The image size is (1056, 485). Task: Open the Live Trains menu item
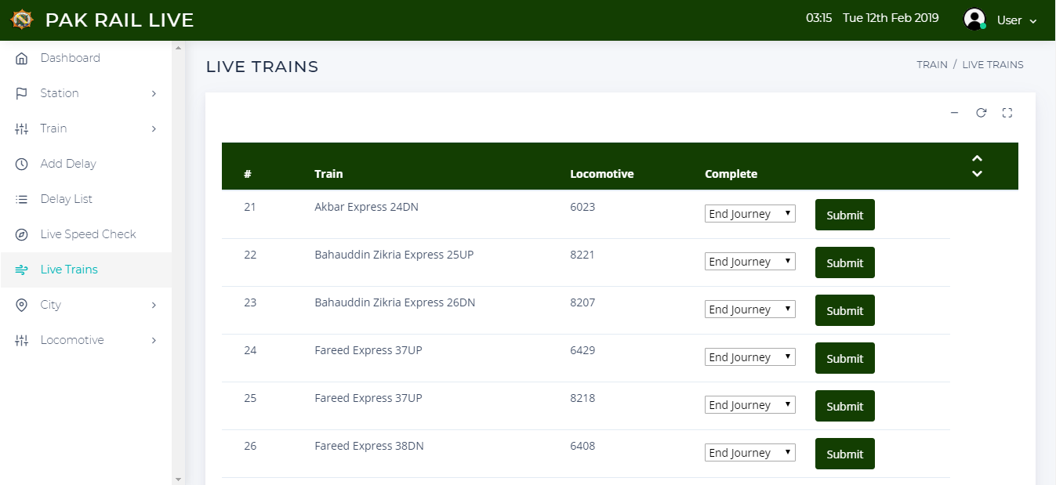click(69, 270)
